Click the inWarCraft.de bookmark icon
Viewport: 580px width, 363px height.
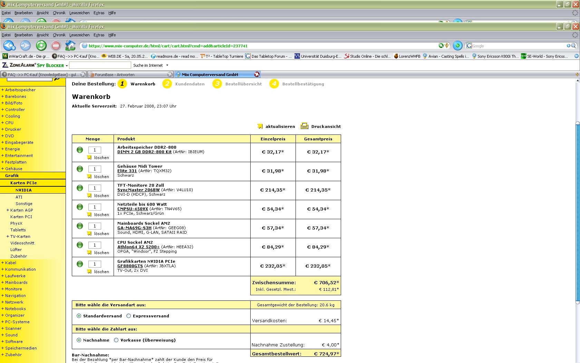[5, 56]
